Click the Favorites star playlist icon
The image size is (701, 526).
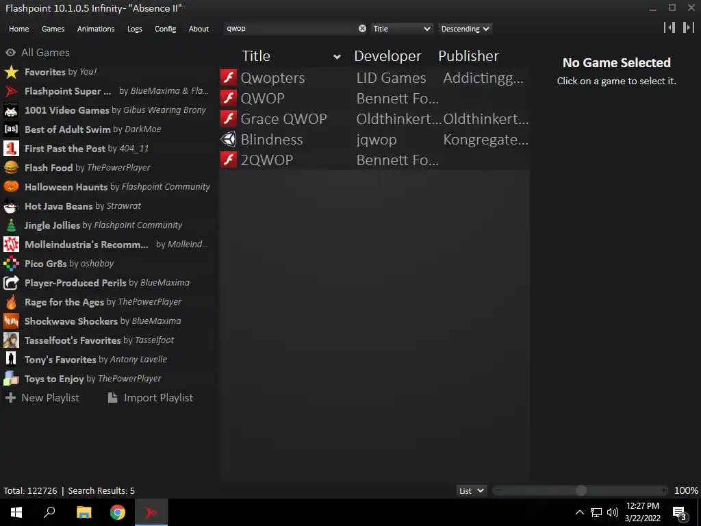point(11,72)
